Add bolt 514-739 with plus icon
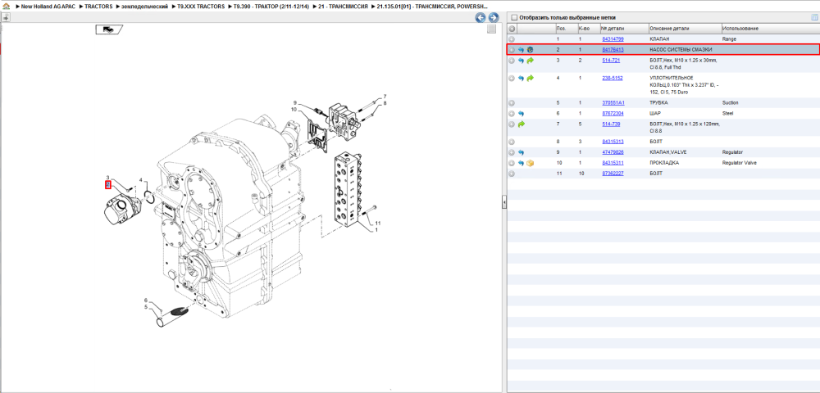The height and width of the screenshot is (393, 820). (x=512, y=124)
